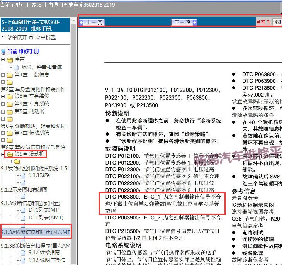This screenshot has width=282, height=265.
Task: Click page icon beside 9.1.4维修指南
Action: [x=23, y=253]
